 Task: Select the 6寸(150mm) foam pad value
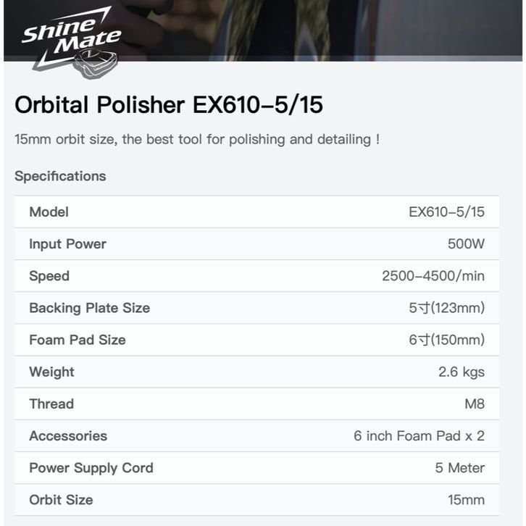(x=446, y=340)
